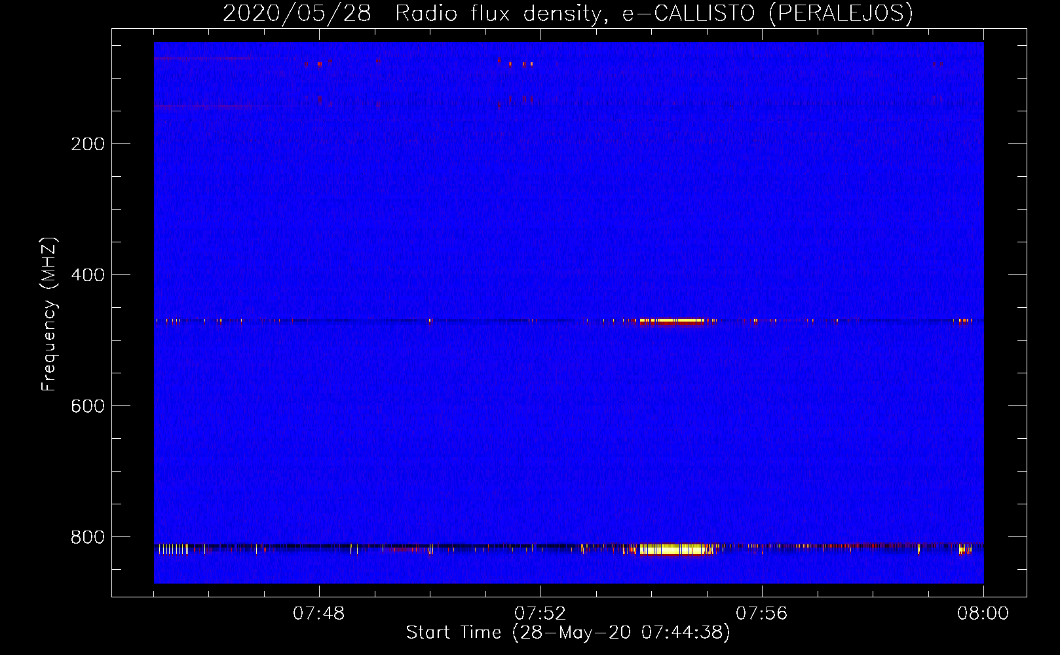The image size is (1060, 655).
Task: Select the 08:00 time tick label
Action: pyautogui.click(x=983, y=614)
